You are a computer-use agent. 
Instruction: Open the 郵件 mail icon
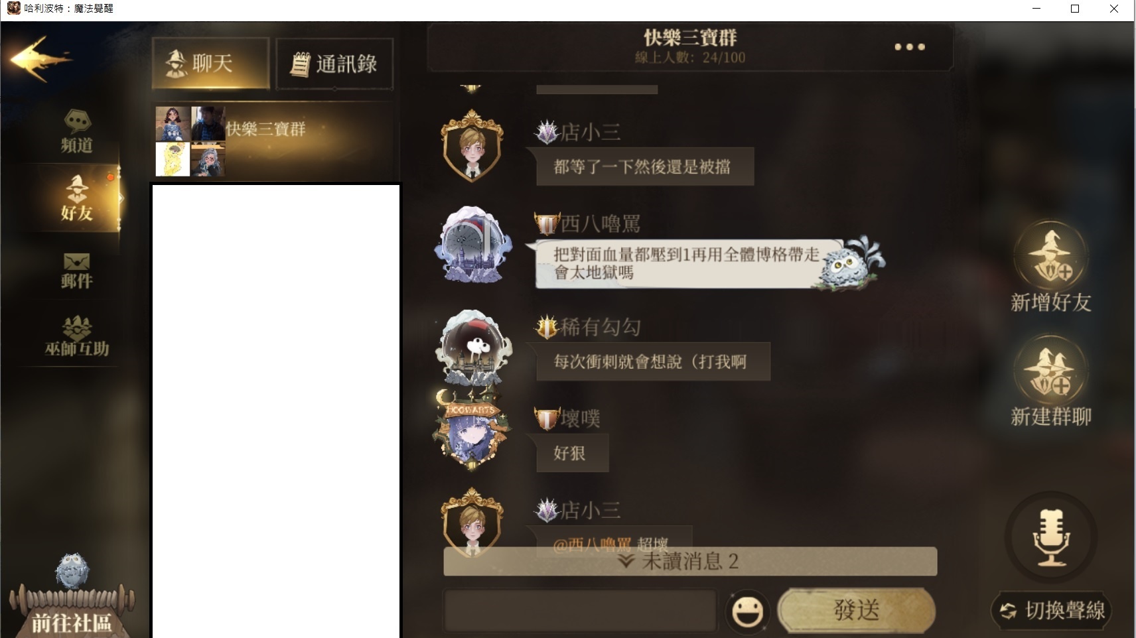76,270
